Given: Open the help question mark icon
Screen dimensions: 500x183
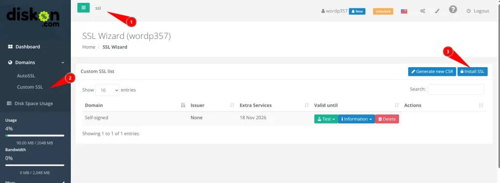Looking at the screenshot, I should (x=453, y=10).
